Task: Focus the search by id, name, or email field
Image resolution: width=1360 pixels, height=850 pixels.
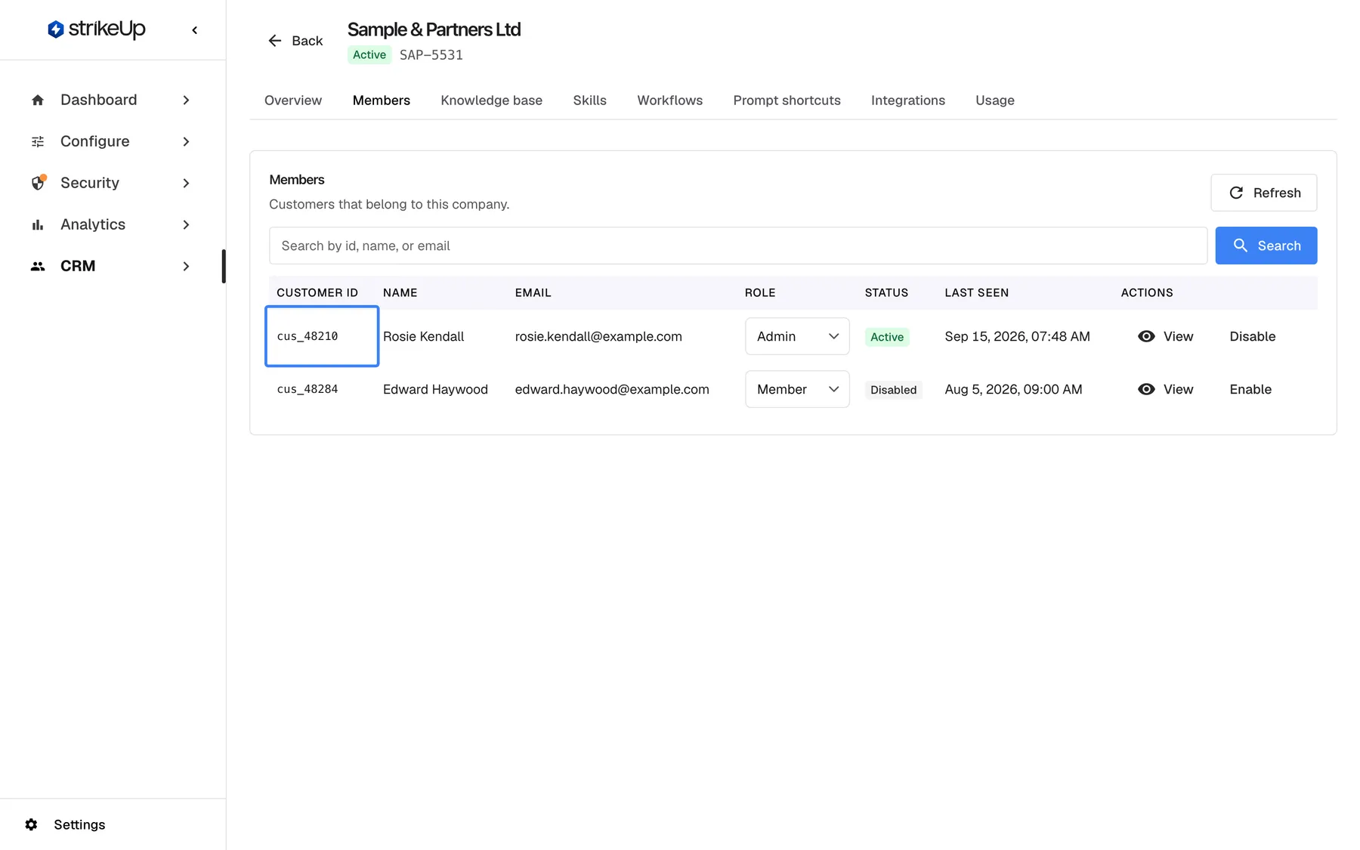Action: (x=738, y=246)
